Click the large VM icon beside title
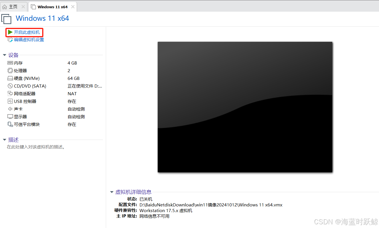Image resolution: width=379 pixels, height=228 pixels. pos(7,19)
